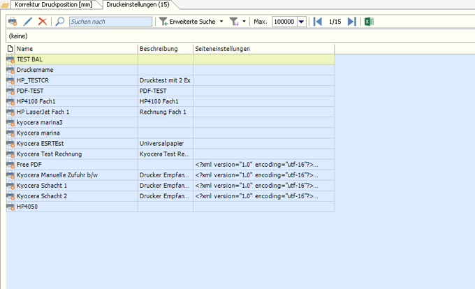Image resolution: width=475 pixels, height=289 pixels.
Task: Open the Max. records dropdown arrow
Action: pyautogui.click(x=302, y=22)
